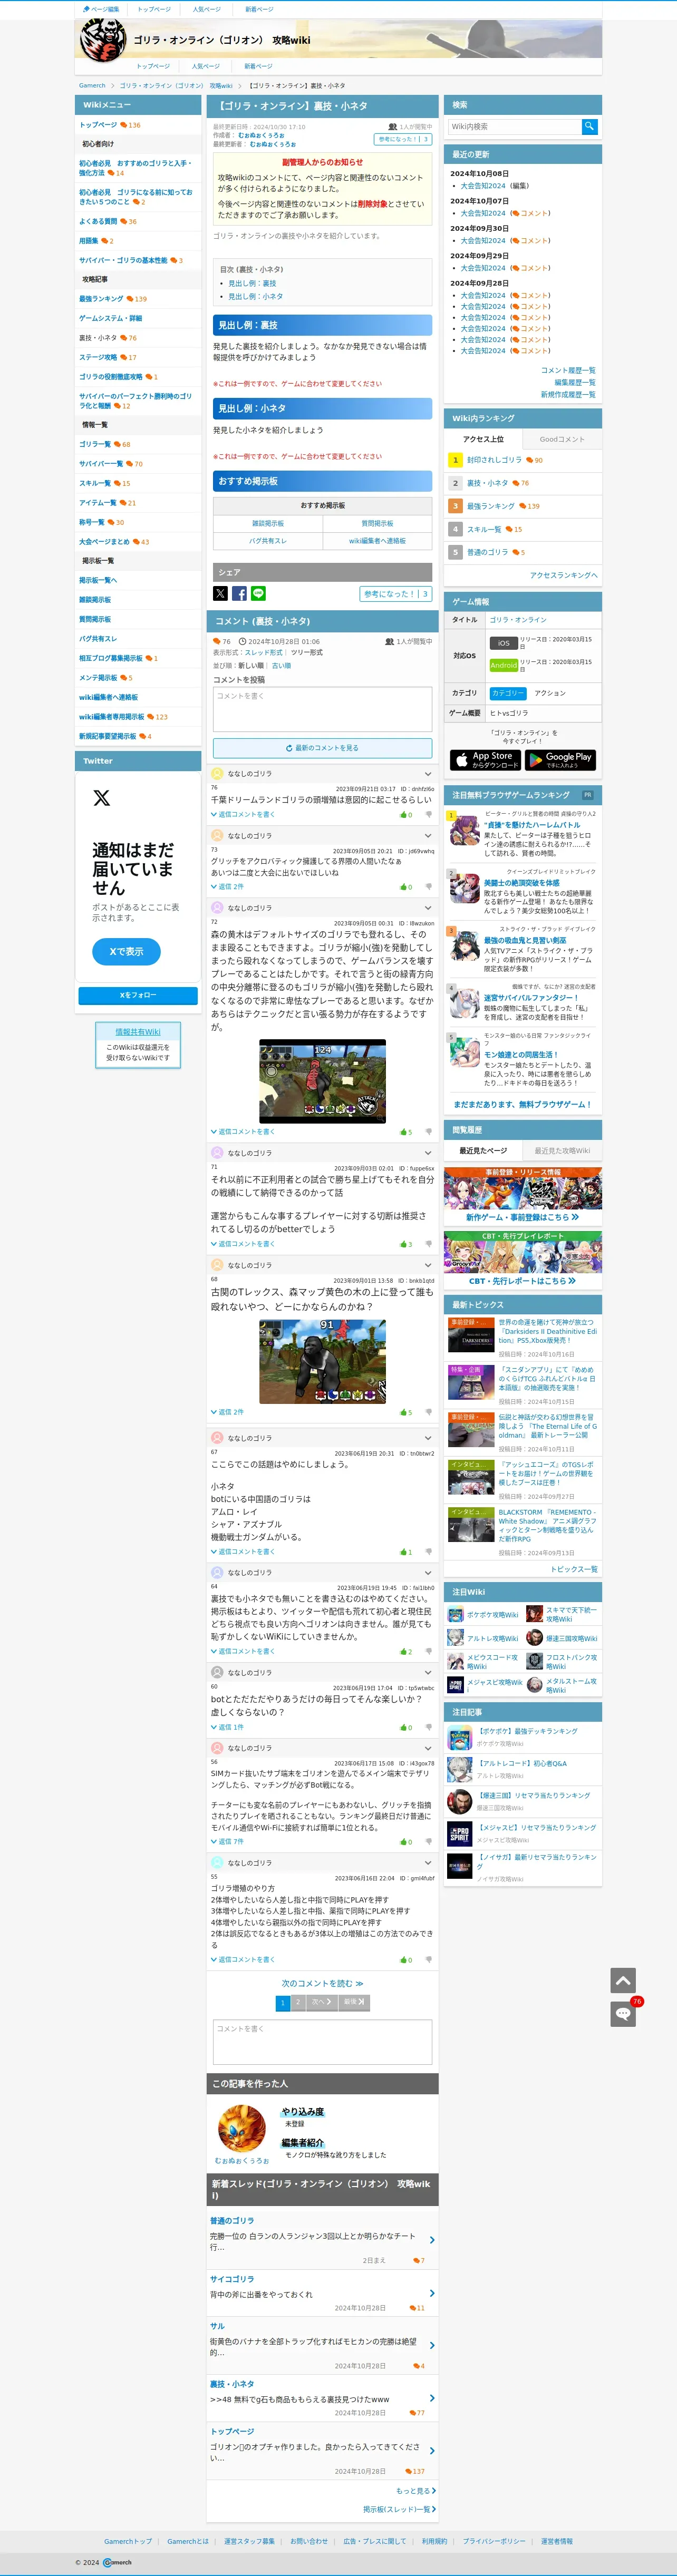Click アルトレ攻略Wiki icon in 注目Wiki

[x=455, y=1638]
